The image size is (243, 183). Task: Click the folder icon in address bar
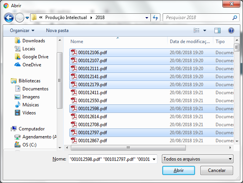[x=34, y=18]
